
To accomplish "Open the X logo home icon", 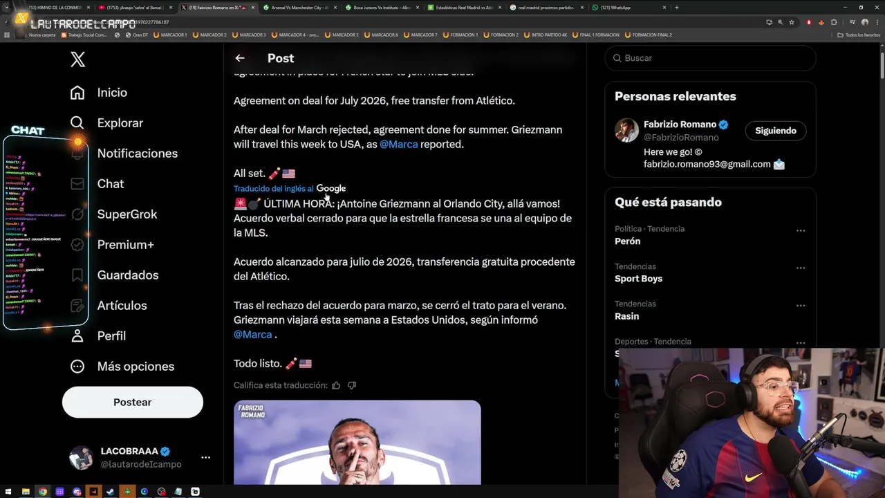I will tap(77, 59).
